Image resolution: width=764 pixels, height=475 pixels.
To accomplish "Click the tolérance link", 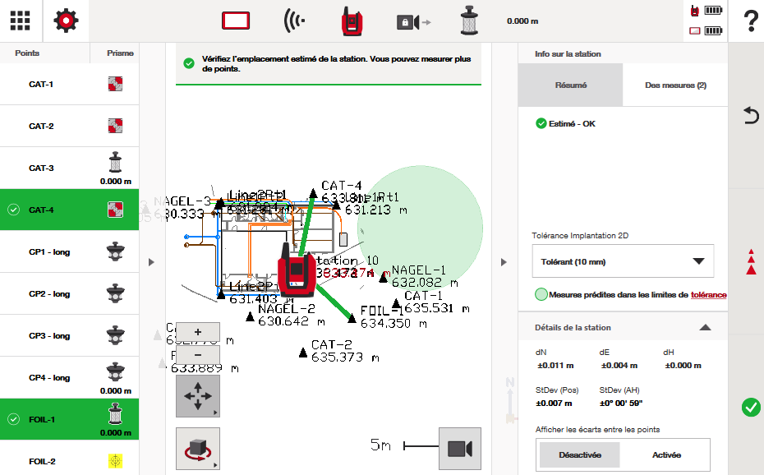I will [x=708, y=294].
